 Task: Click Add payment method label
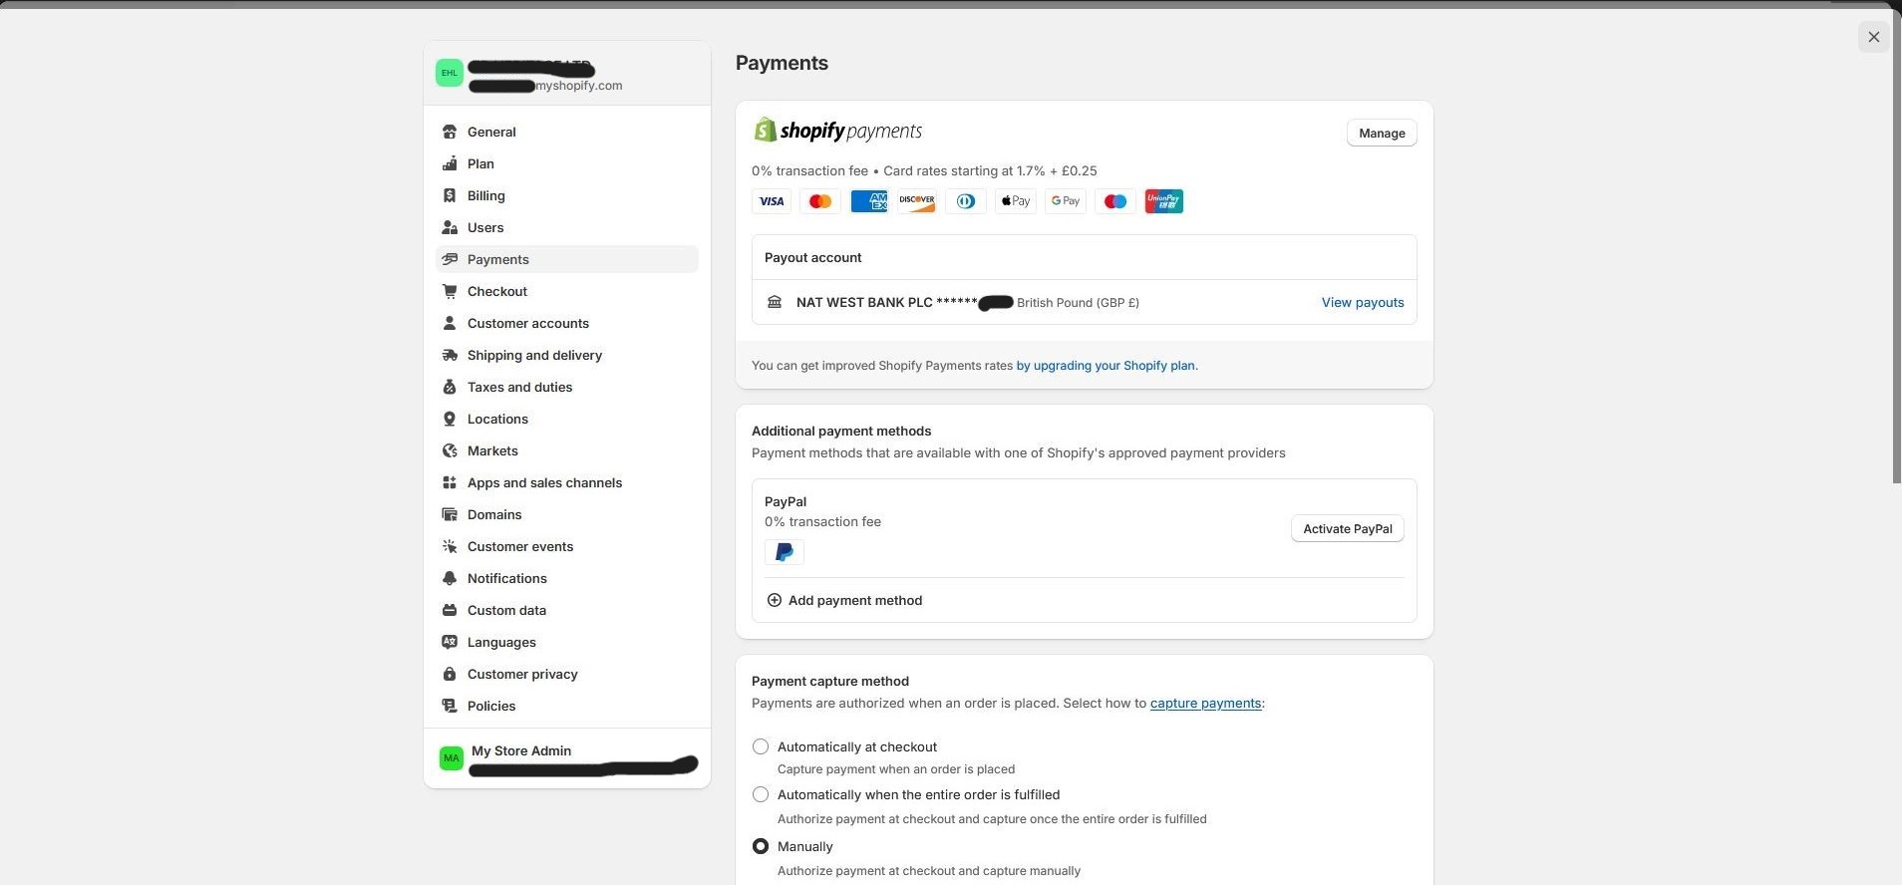click(x=855, y=600)
